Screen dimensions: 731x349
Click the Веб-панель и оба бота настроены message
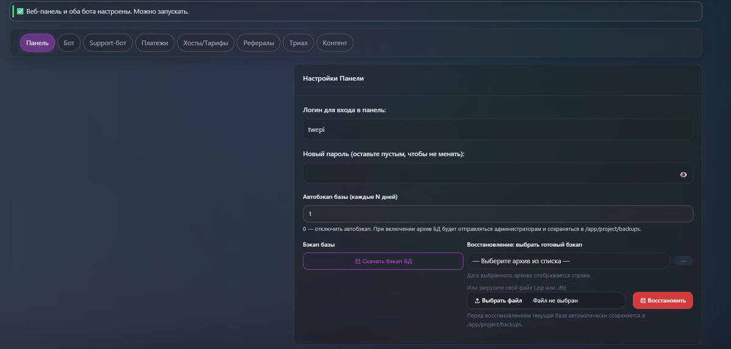point(107,12)
